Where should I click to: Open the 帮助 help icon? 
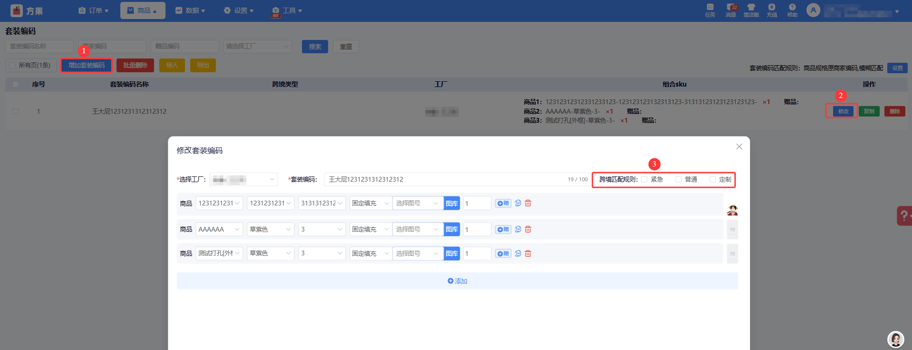(792, 10)
